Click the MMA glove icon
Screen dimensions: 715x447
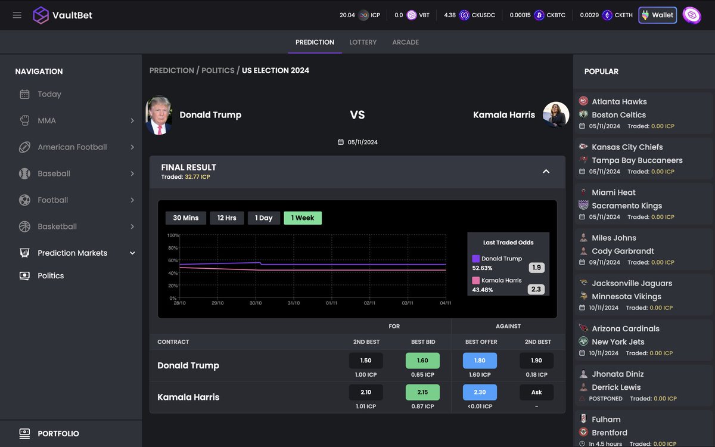24,120
